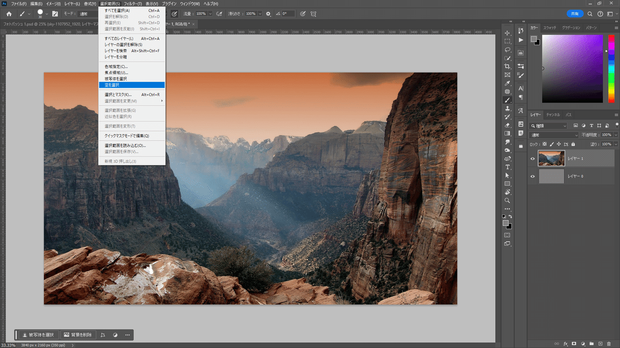Expand the layer opacity 不透明度 dropdown arrow
The width and height of the screenshot is (620, 348).
(x=615, y=135)
